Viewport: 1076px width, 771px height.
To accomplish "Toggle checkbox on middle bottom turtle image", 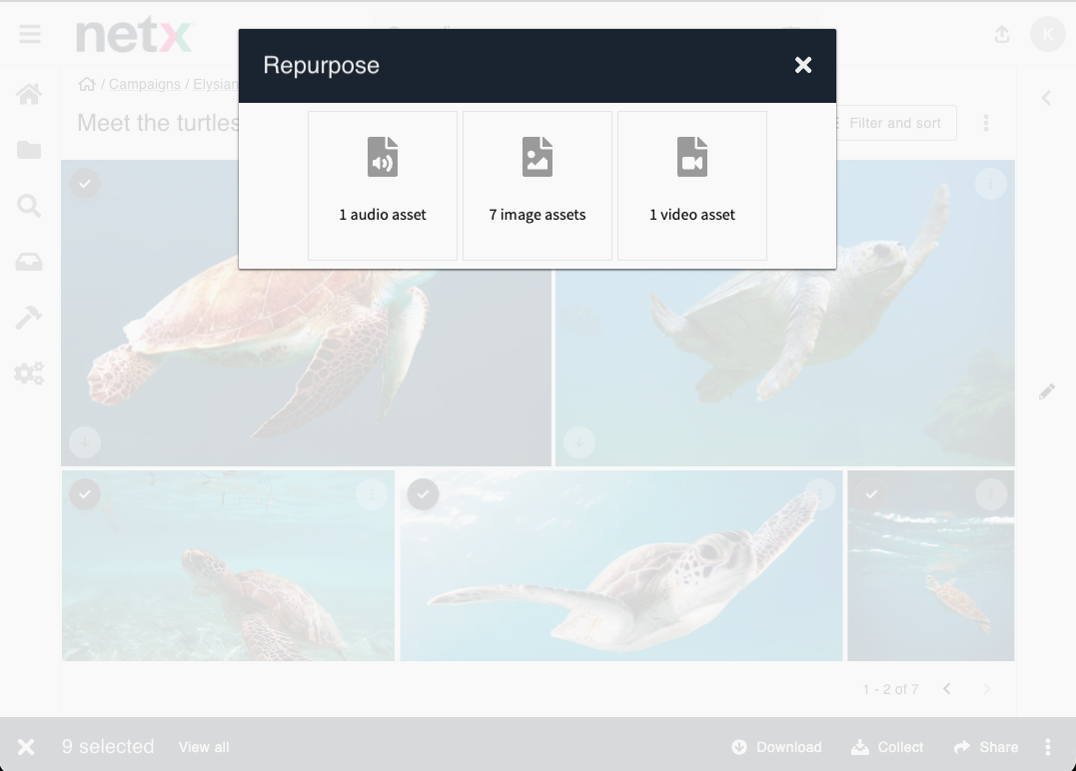I will pyautogui.click(x=424, y=494).
